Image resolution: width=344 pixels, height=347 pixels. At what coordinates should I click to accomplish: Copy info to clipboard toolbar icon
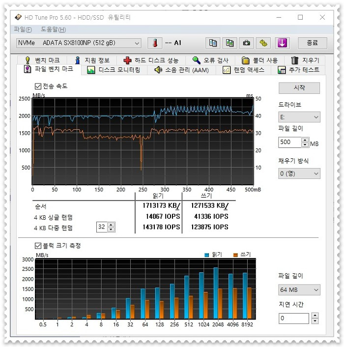(x=213, y=43)
